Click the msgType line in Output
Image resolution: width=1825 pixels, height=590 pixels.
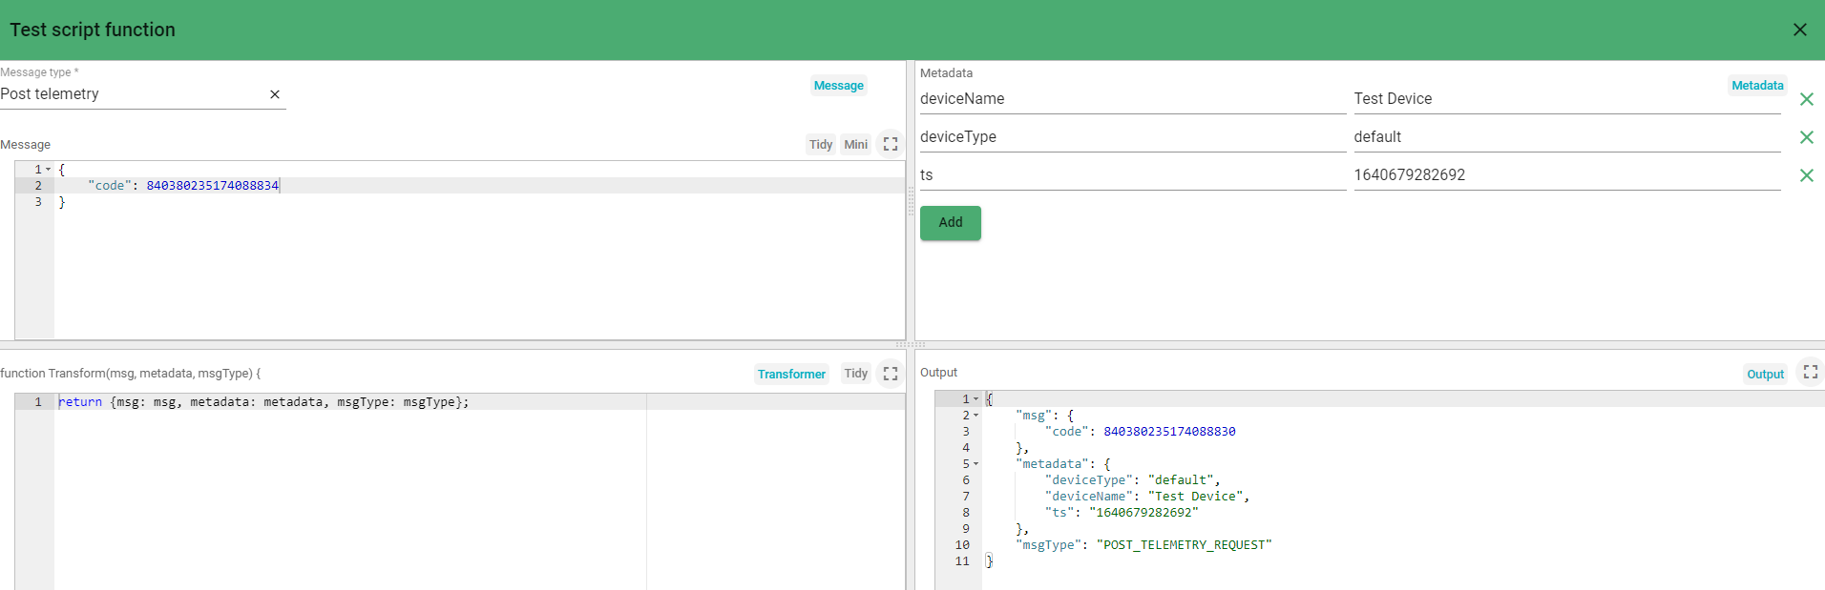pos(1143,545)
